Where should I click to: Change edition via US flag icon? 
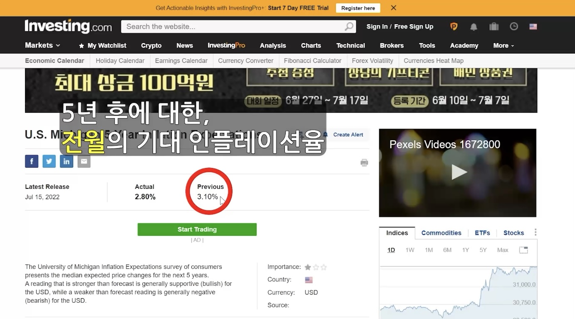pyautogui.click(x=533, y=27)
